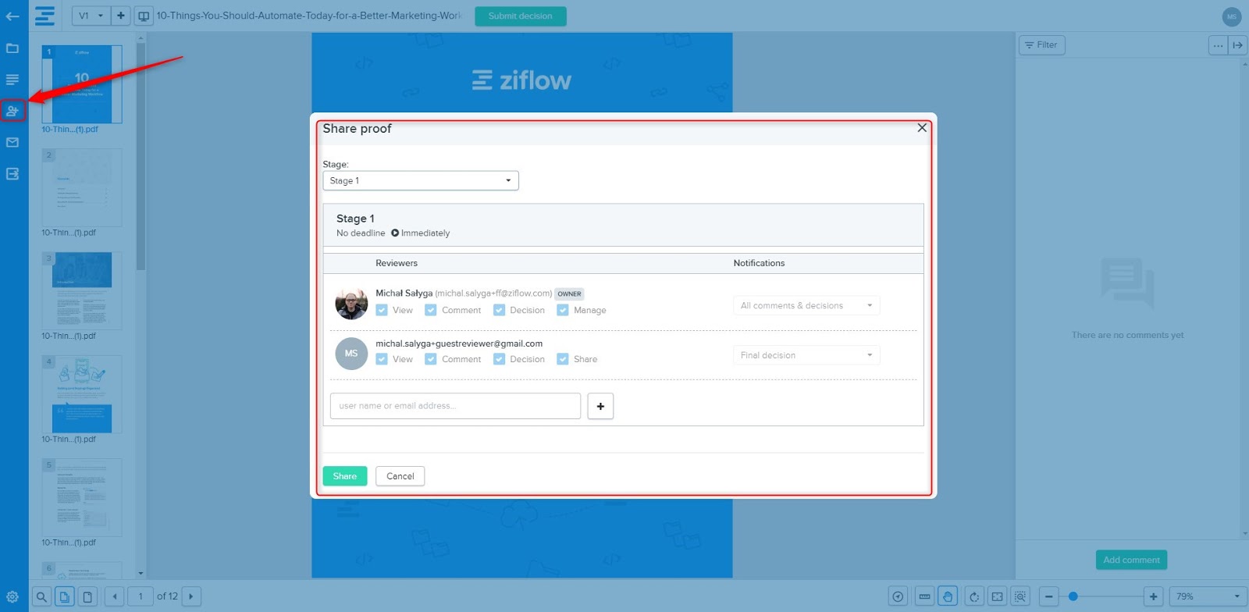Image resolution: width=1249 pixels, height=612 pixels.
Task: Click the compare versions icon beside V1
Action: point(144,16)
